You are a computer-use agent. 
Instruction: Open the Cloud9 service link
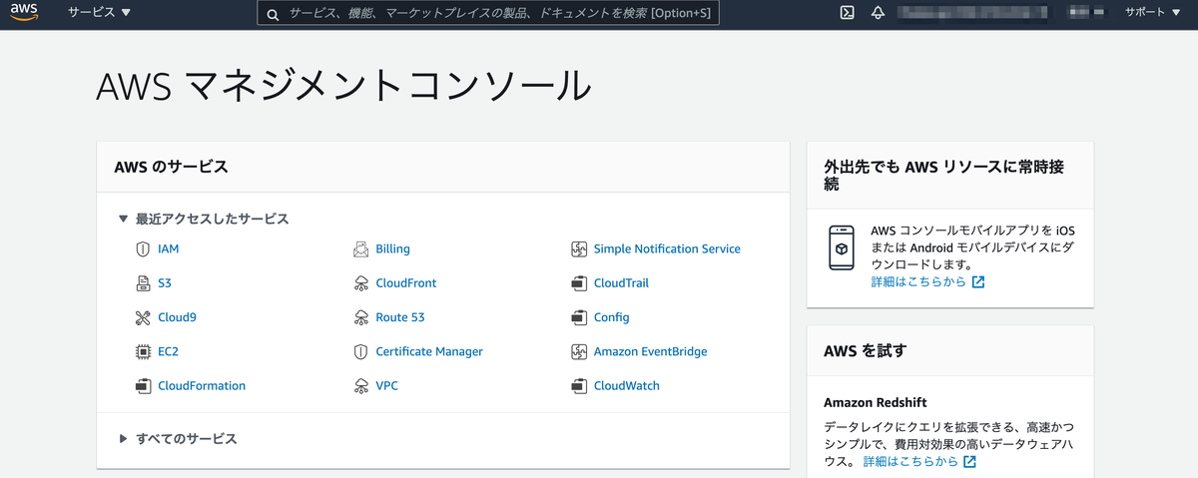[177, 317]
